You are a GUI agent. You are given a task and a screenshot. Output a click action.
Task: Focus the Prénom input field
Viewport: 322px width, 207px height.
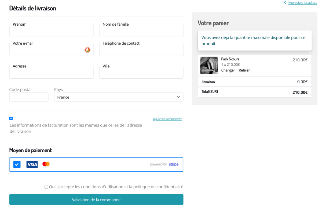tap(51, 31)
